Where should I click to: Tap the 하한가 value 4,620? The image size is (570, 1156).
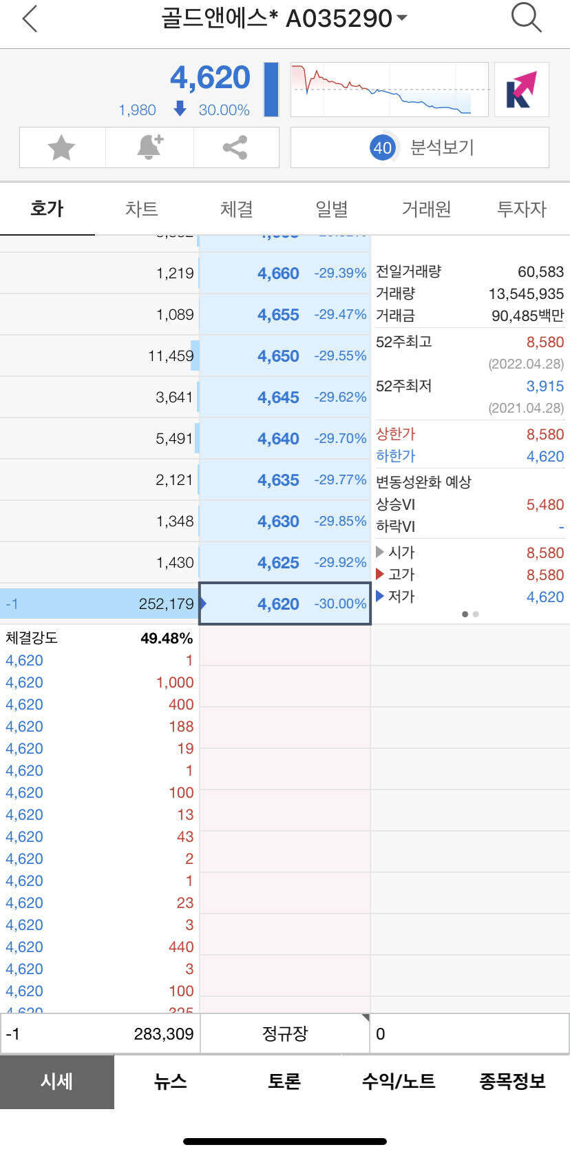(545, 457)
